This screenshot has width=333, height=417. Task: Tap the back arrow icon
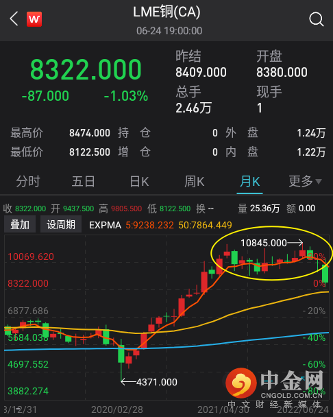(14, 19)
